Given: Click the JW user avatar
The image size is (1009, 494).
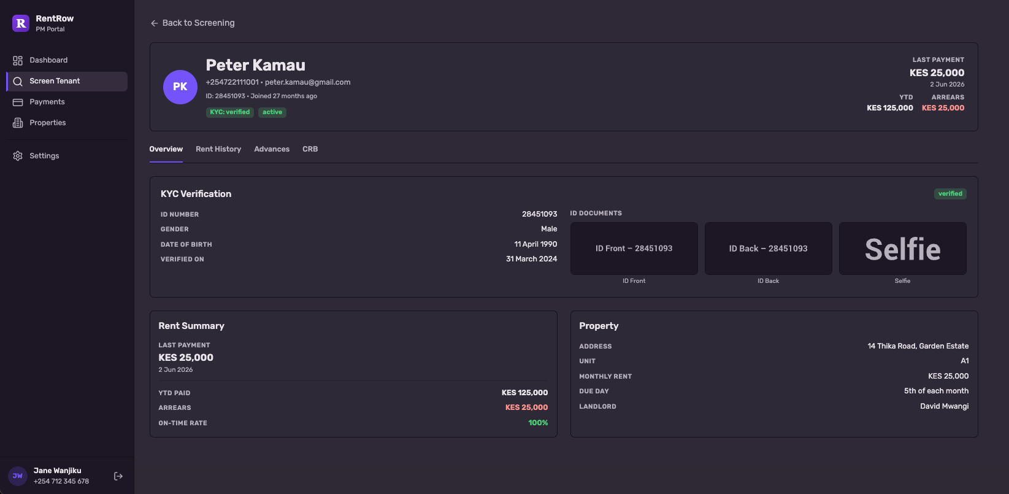Looking at the screenshot, I should click(x=18, y=476).
